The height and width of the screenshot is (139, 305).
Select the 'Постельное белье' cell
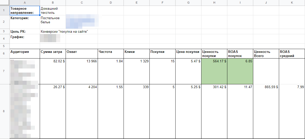pos(53,22)
